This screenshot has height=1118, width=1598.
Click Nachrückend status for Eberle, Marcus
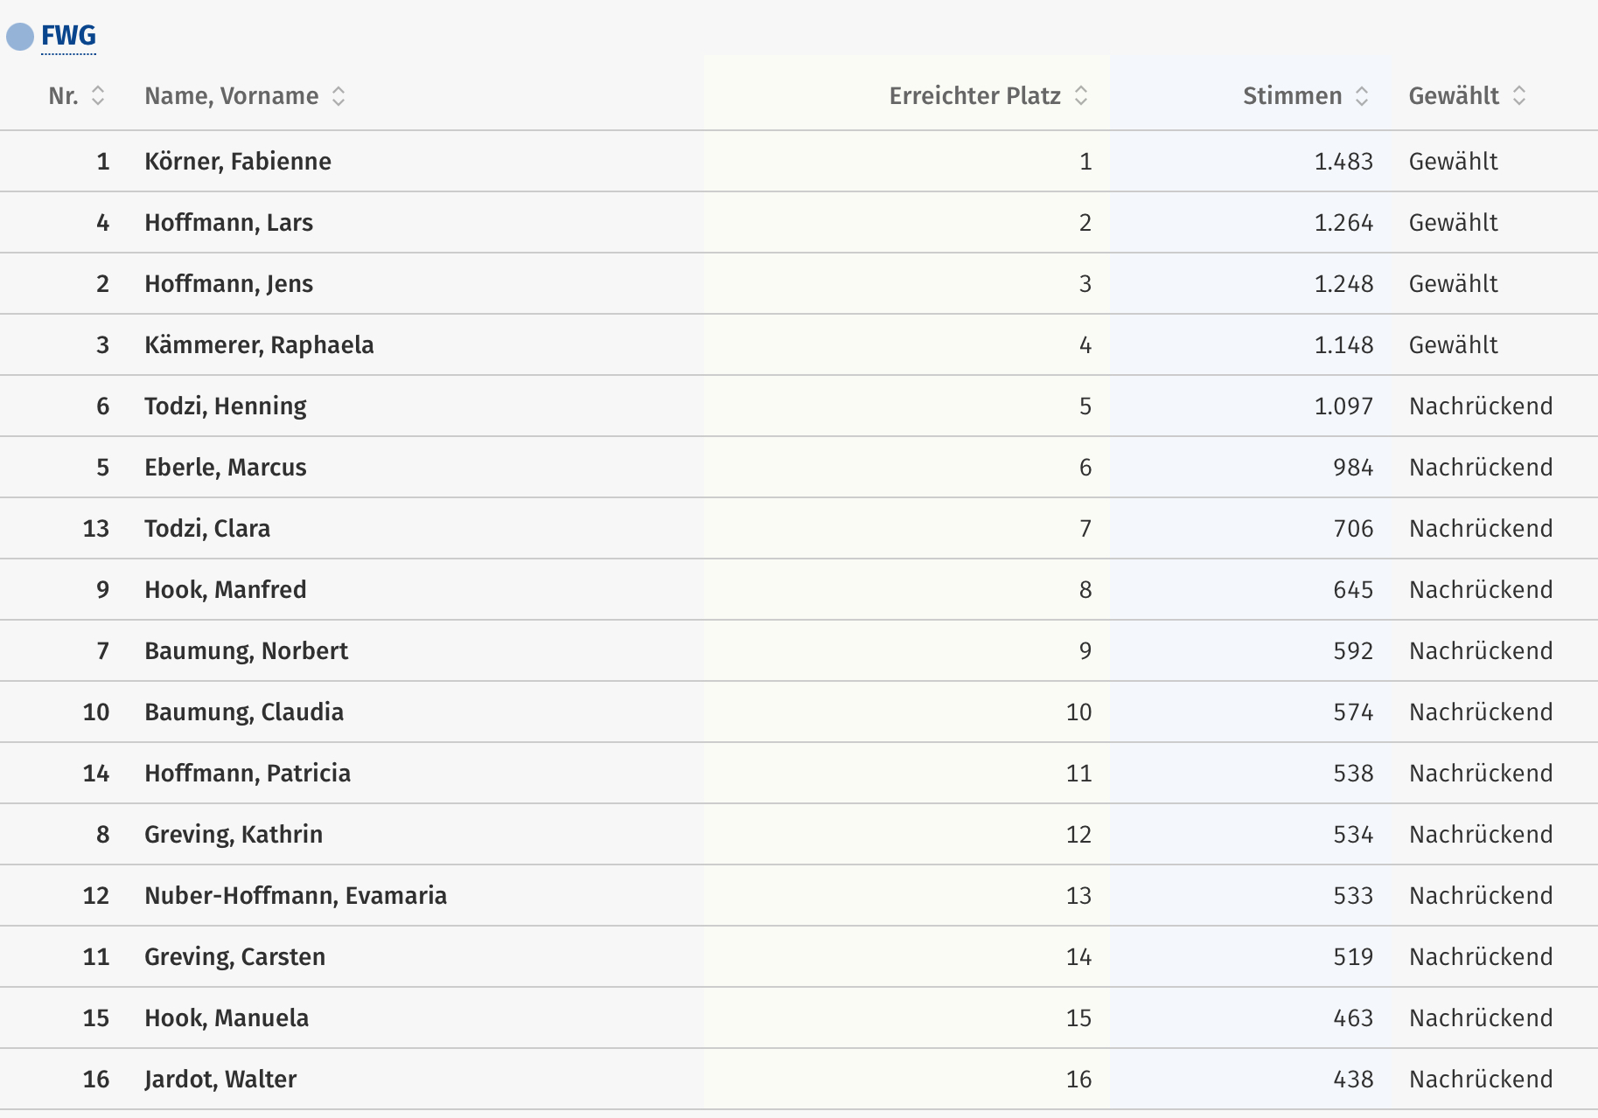(1481, 468)
